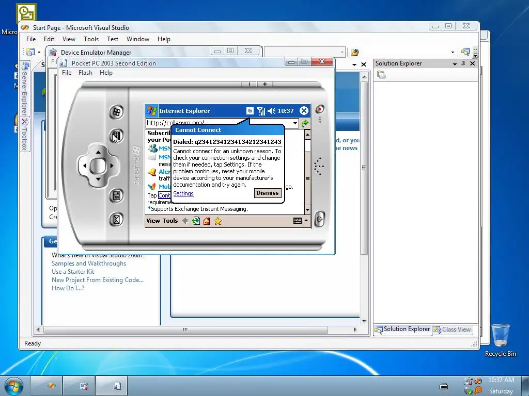The image size is (529, 396).
Task: Click the d-pad left arrow
Action: pos(85,166)
